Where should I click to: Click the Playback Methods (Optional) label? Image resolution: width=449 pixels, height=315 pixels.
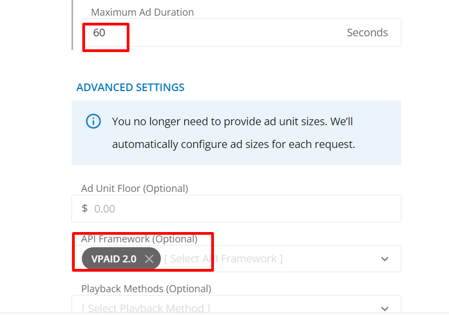click(146, 288)
